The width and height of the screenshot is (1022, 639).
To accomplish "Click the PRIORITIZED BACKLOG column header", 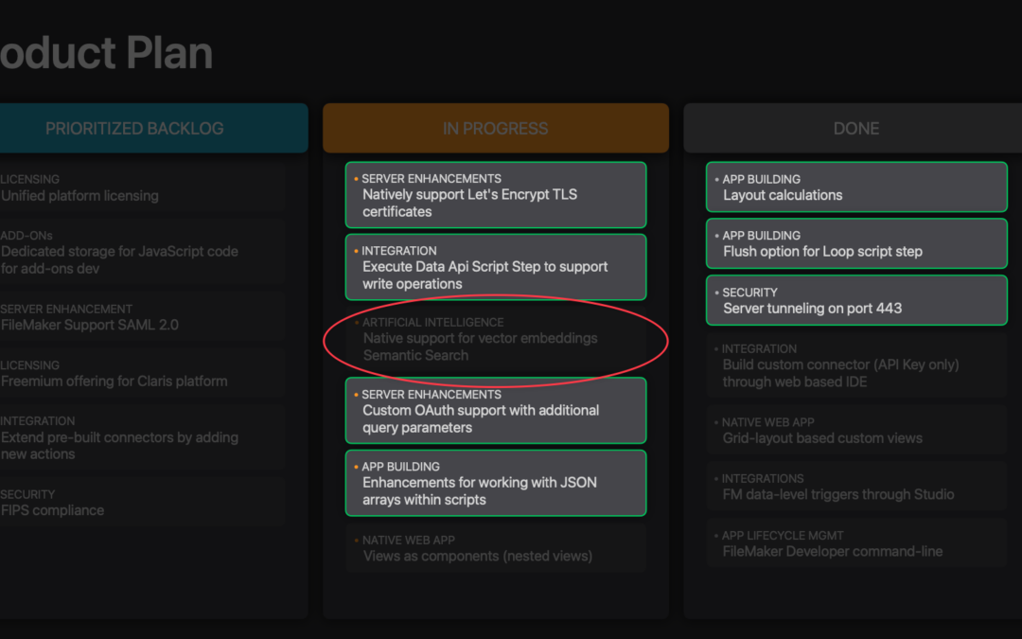I will (154, 129).
